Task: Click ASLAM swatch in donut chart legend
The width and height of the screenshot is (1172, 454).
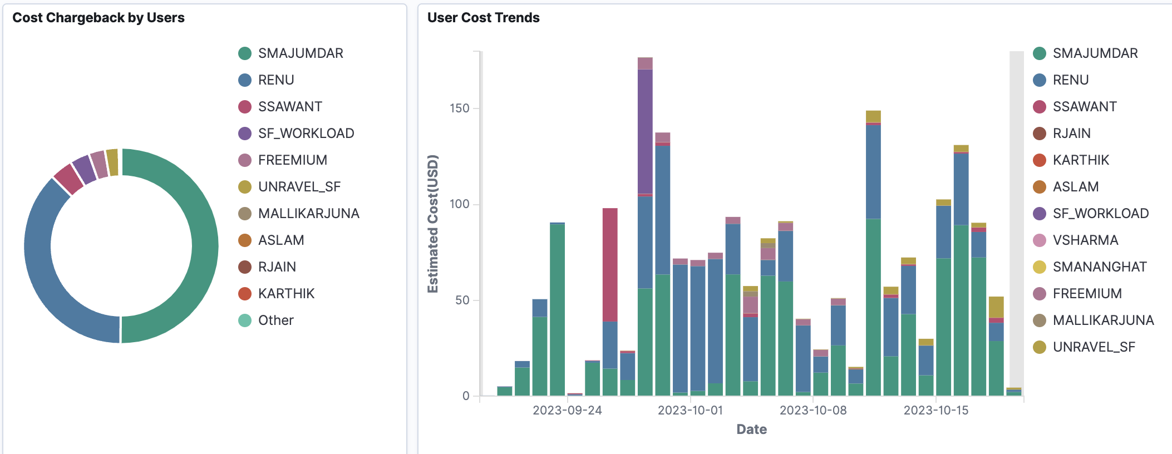Action: tap(245, 240)
